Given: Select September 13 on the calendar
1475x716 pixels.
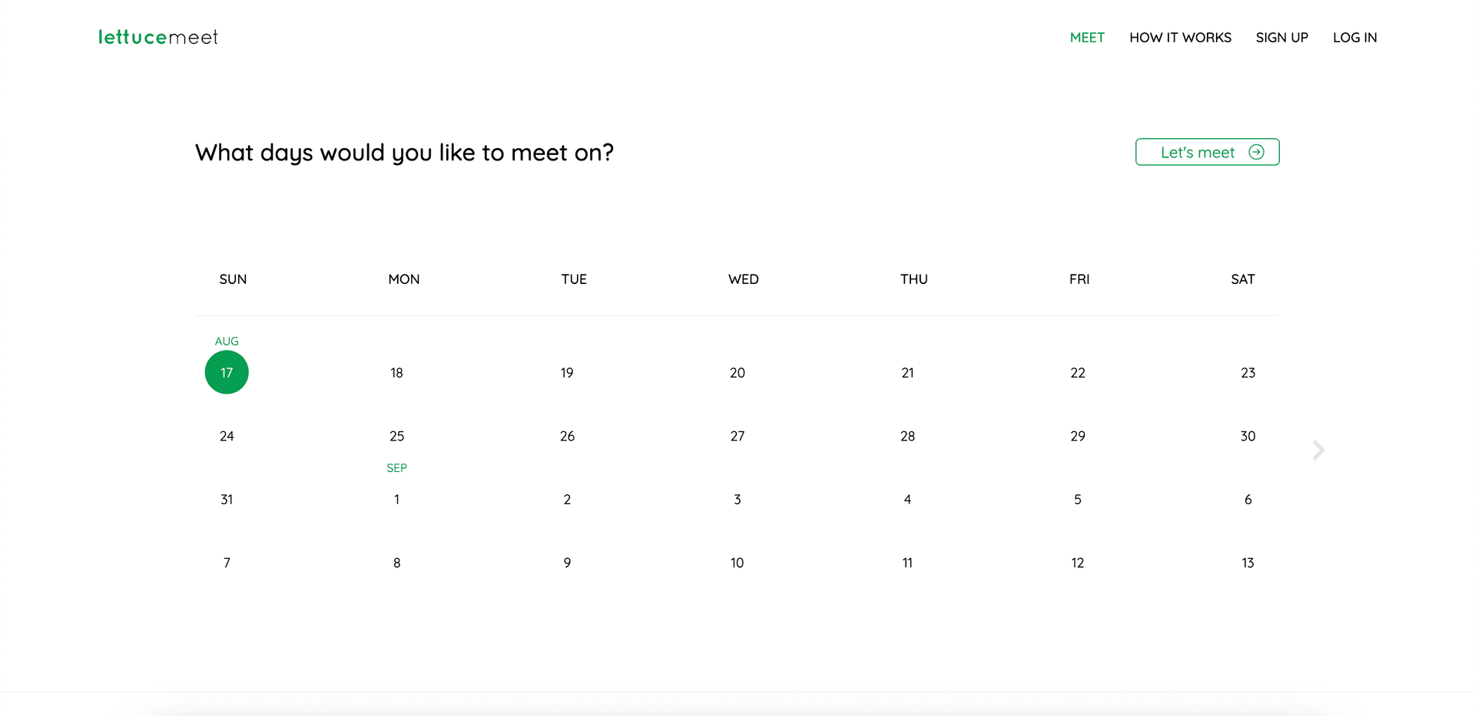Looking at the screenshot, I should (x=1247, y=563).
